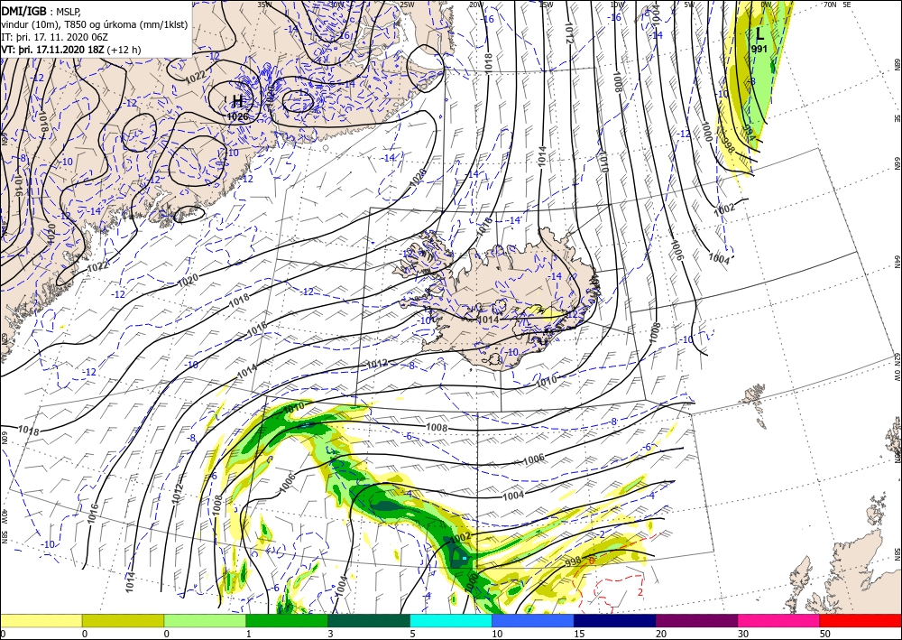Pick the pale yellow legend swatch
The height and width of the screenshot is (640, 902).
pyautogui.click(x=41, y=620)
